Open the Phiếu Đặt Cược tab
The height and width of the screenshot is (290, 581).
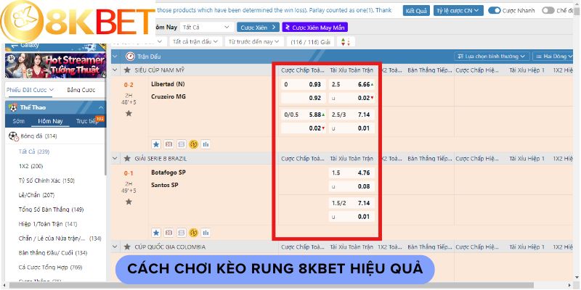coord(30,90)
